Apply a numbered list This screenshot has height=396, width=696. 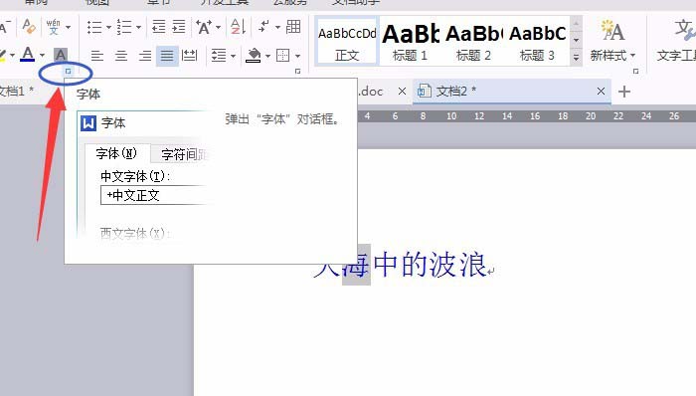click(124, 27)
